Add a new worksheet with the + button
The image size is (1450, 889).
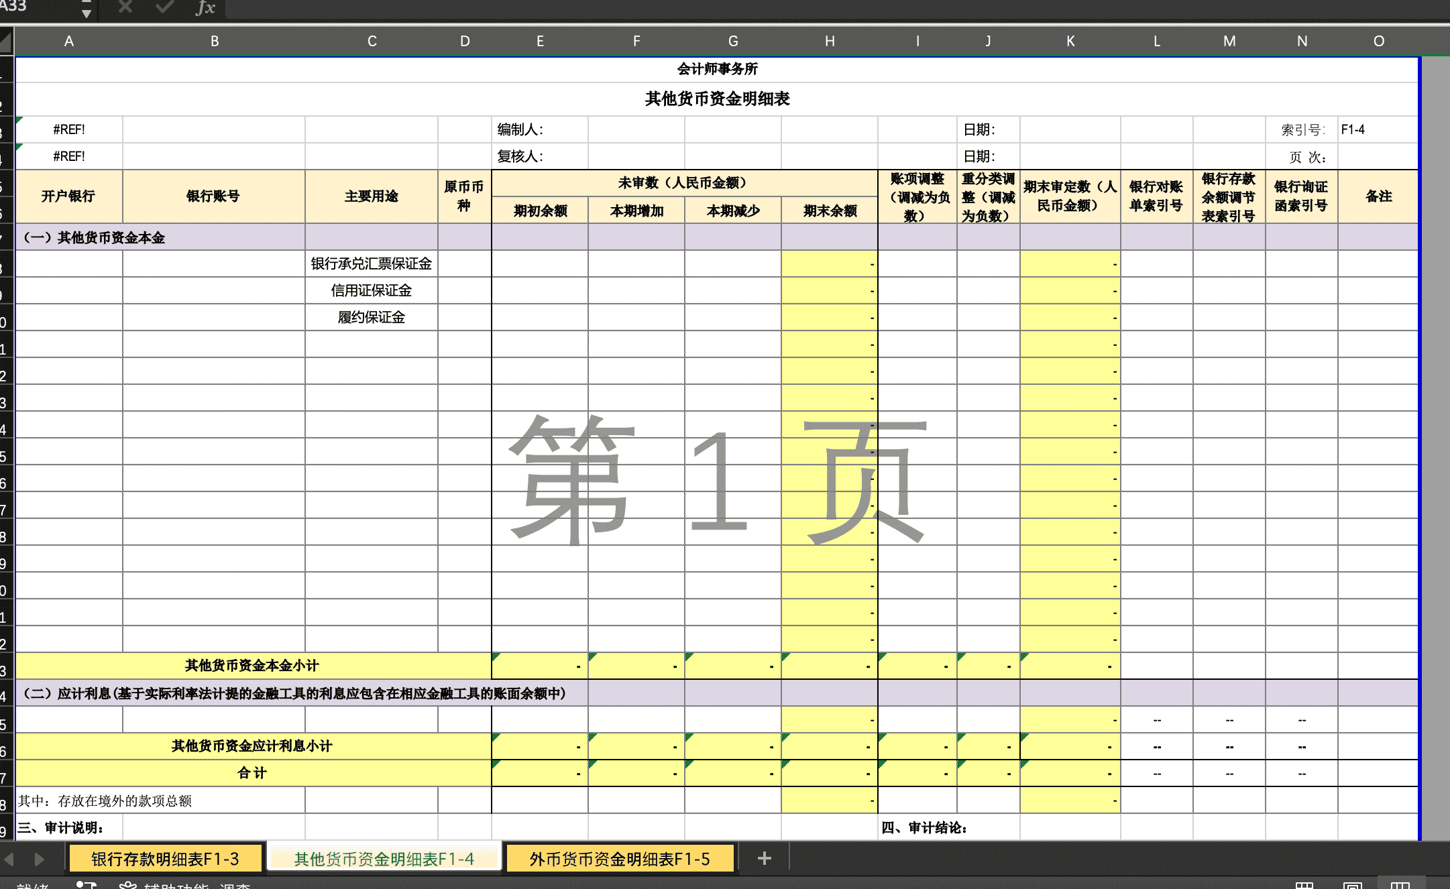click(763, 858)
